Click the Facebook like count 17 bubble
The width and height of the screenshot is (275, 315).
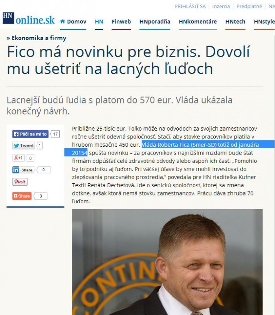(55, 134)
